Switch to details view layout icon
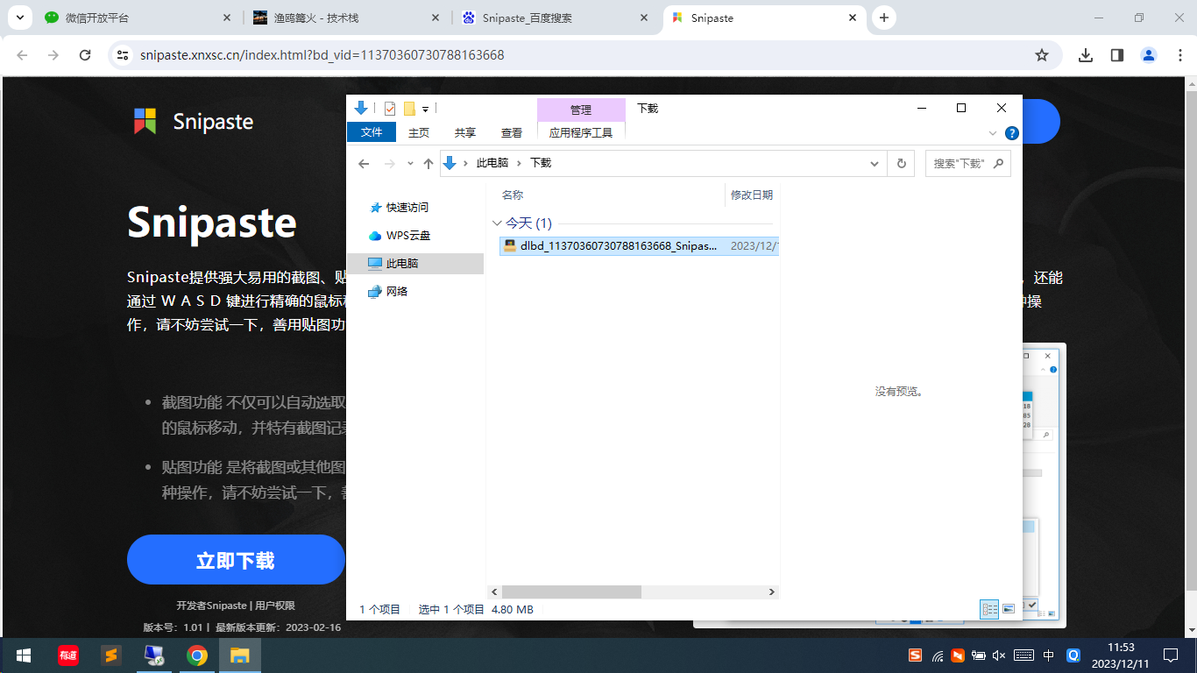Viewport: 1197px width, 673px height. point(989,609)
